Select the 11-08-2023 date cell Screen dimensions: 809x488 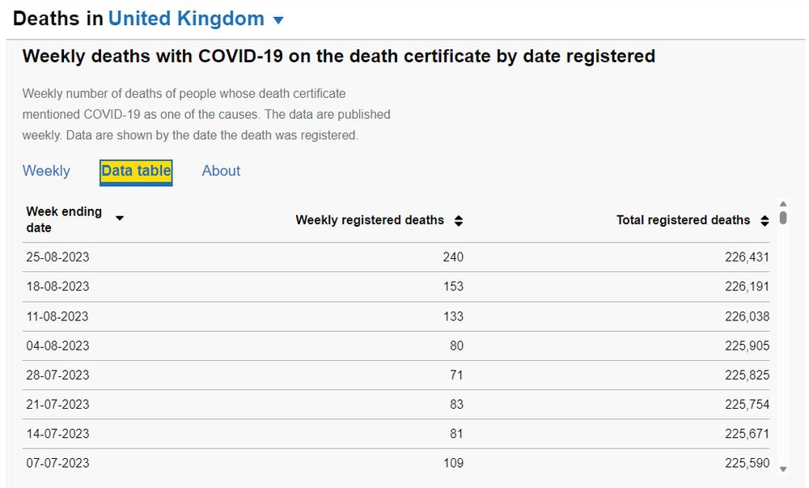tap(57, 316)
